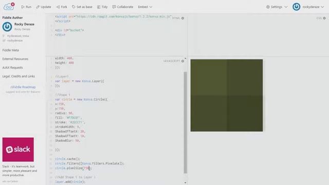
Task: Click the div id bucket HTML line
Action: click(69, 30)
